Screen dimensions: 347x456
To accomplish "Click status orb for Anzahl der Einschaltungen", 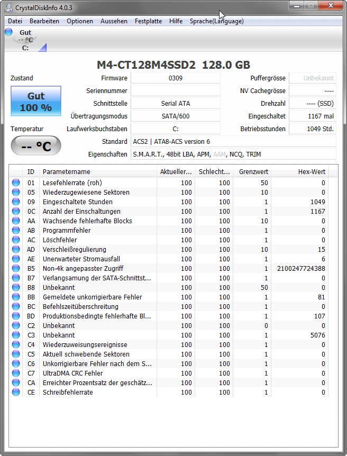I will click(16, 211).
